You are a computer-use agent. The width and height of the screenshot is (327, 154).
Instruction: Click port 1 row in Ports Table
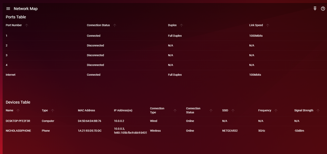click(7, 36)
